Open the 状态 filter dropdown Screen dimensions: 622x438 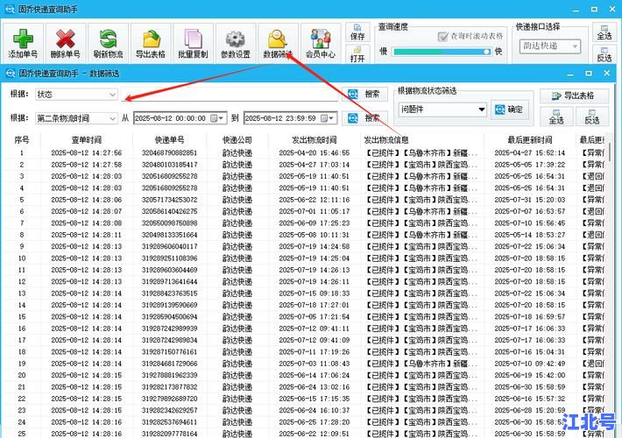pyautogui.click(x=76, y=95)
